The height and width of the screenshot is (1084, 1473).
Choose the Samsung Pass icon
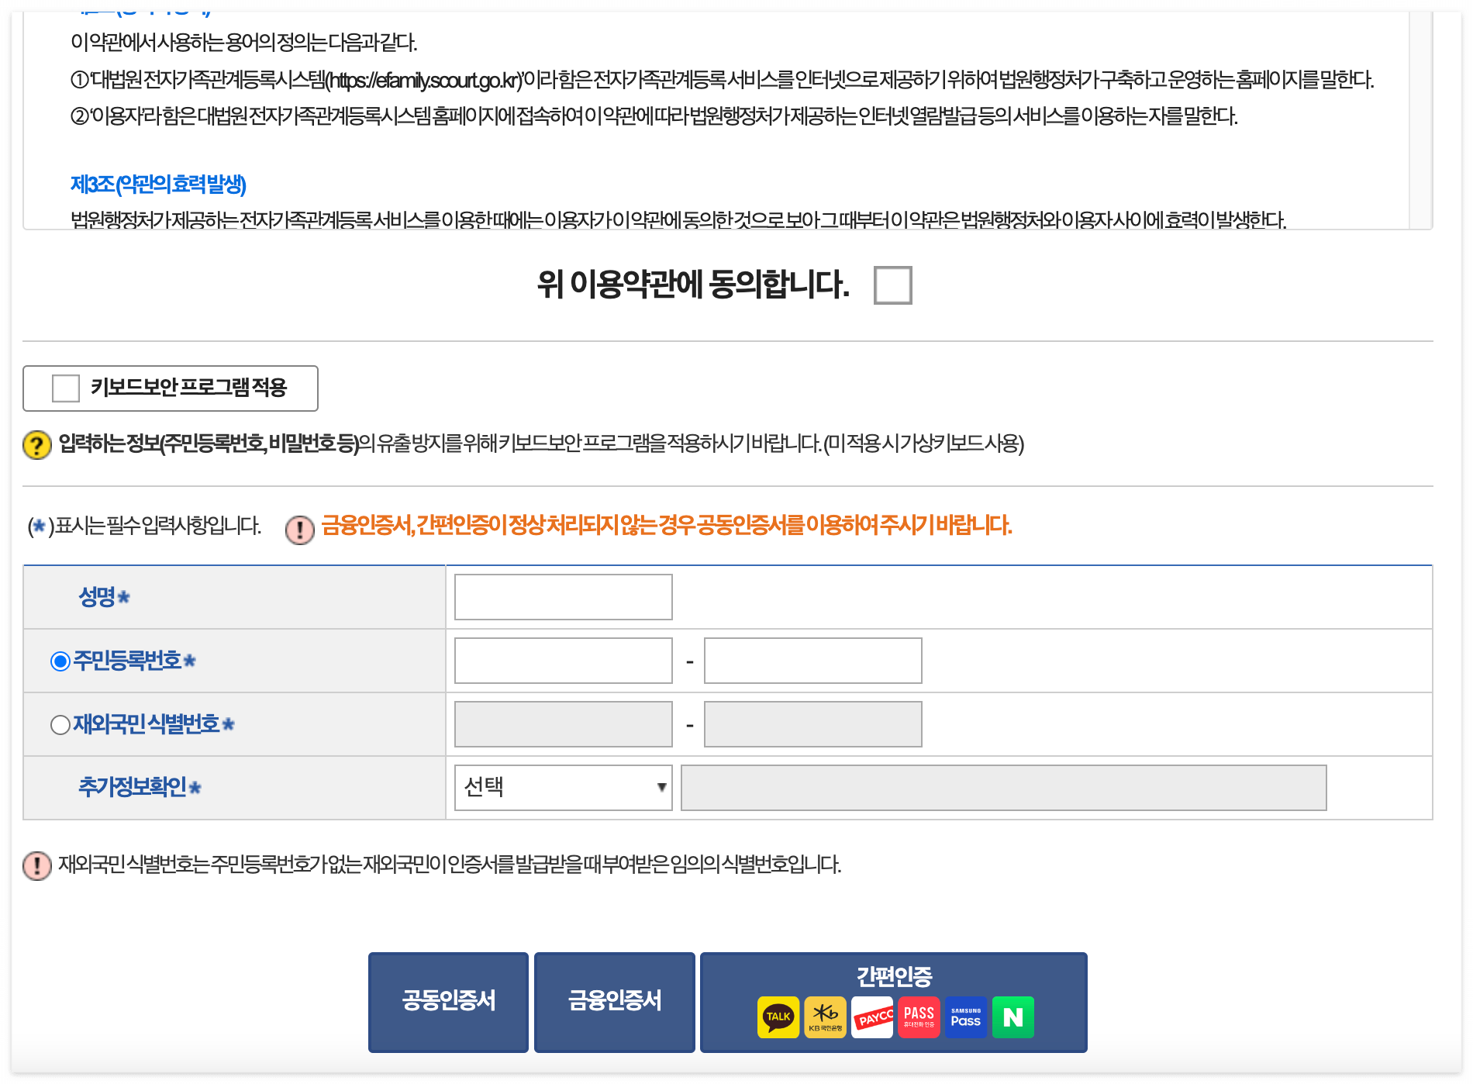pyautogui.click(x=966, y=1017)
